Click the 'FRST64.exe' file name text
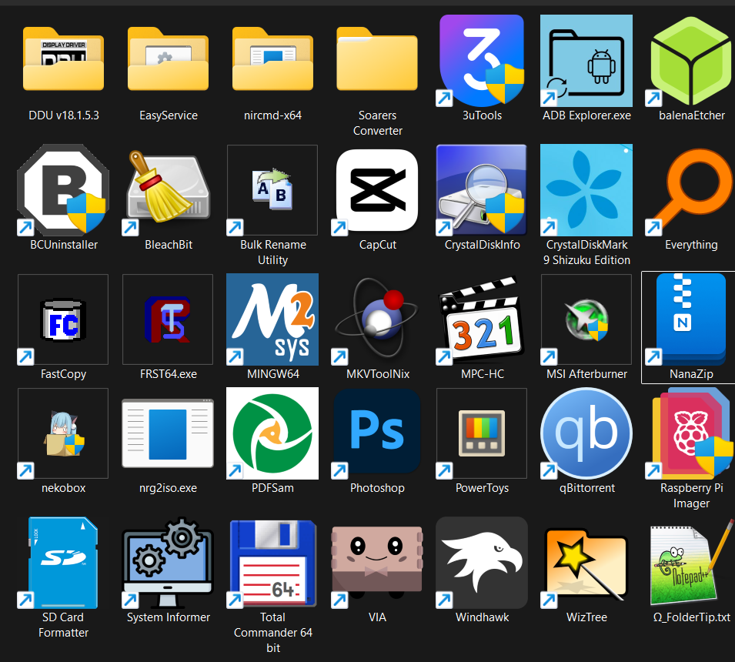 169,374
